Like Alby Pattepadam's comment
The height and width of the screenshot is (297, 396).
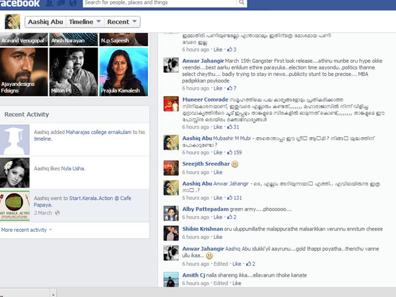point(218,217)
